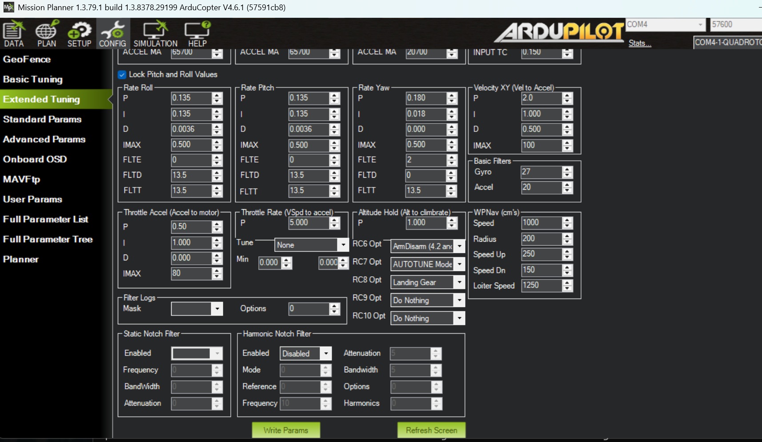
Task: Open Planner in the sidebar
Action: point(21,259)
